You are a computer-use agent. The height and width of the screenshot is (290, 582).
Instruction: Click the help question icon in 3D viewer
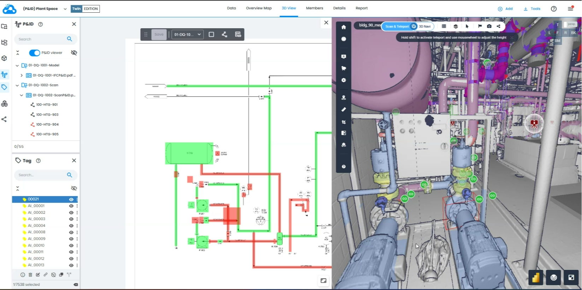pyautogui.click(x=343, y=167)
